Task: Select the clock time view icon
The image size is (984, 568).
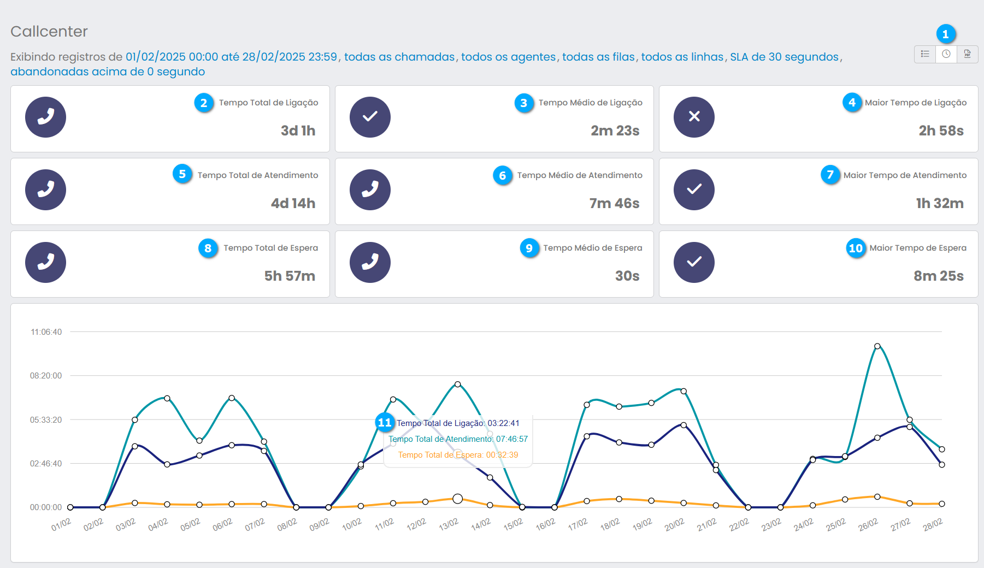Action: [x=946, y=54]
